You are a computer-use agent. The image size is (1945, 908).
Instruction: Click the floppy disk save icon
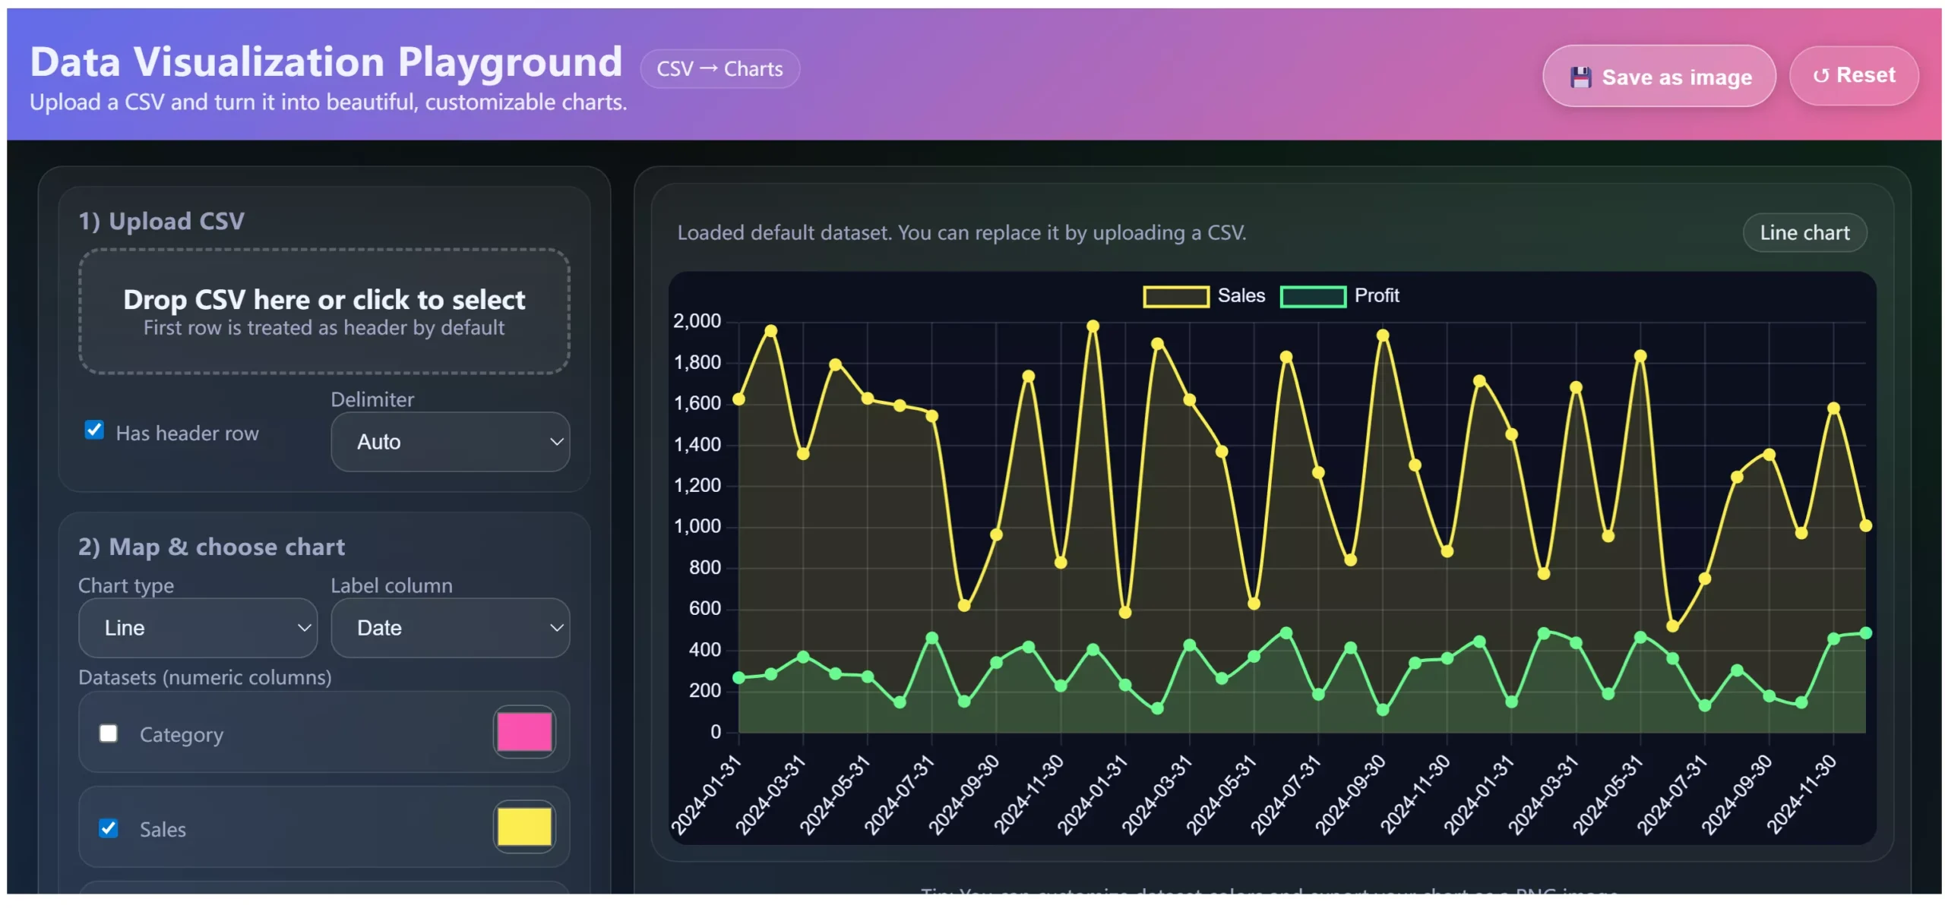click(x=1580, y=77)
